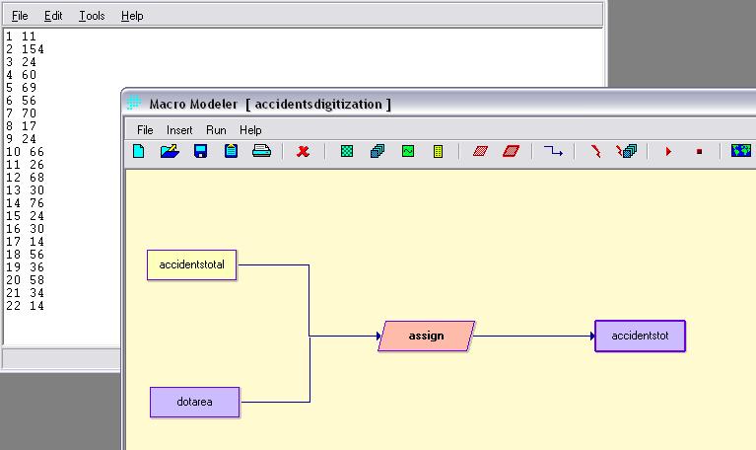
Task: Click the Print printer icon
Action: point(261,151)
